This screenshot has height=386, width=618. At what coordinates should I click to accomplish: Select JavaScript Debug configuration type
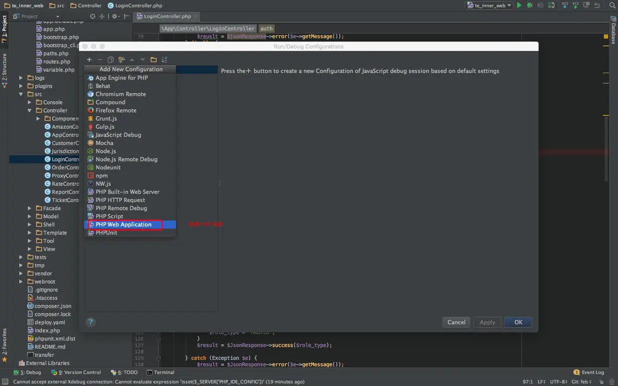pyautogui.click(x=130, y=135)
